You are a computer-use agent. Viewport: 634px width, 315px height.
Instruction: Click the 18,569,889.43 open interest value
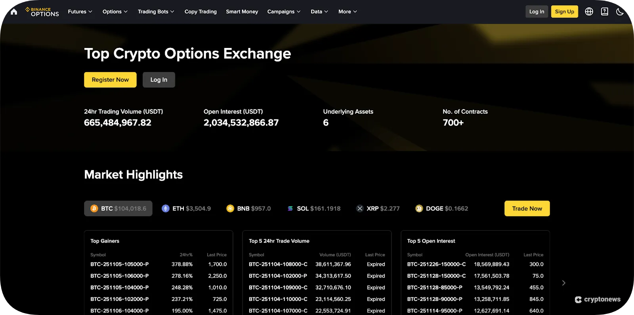(492, 264)
